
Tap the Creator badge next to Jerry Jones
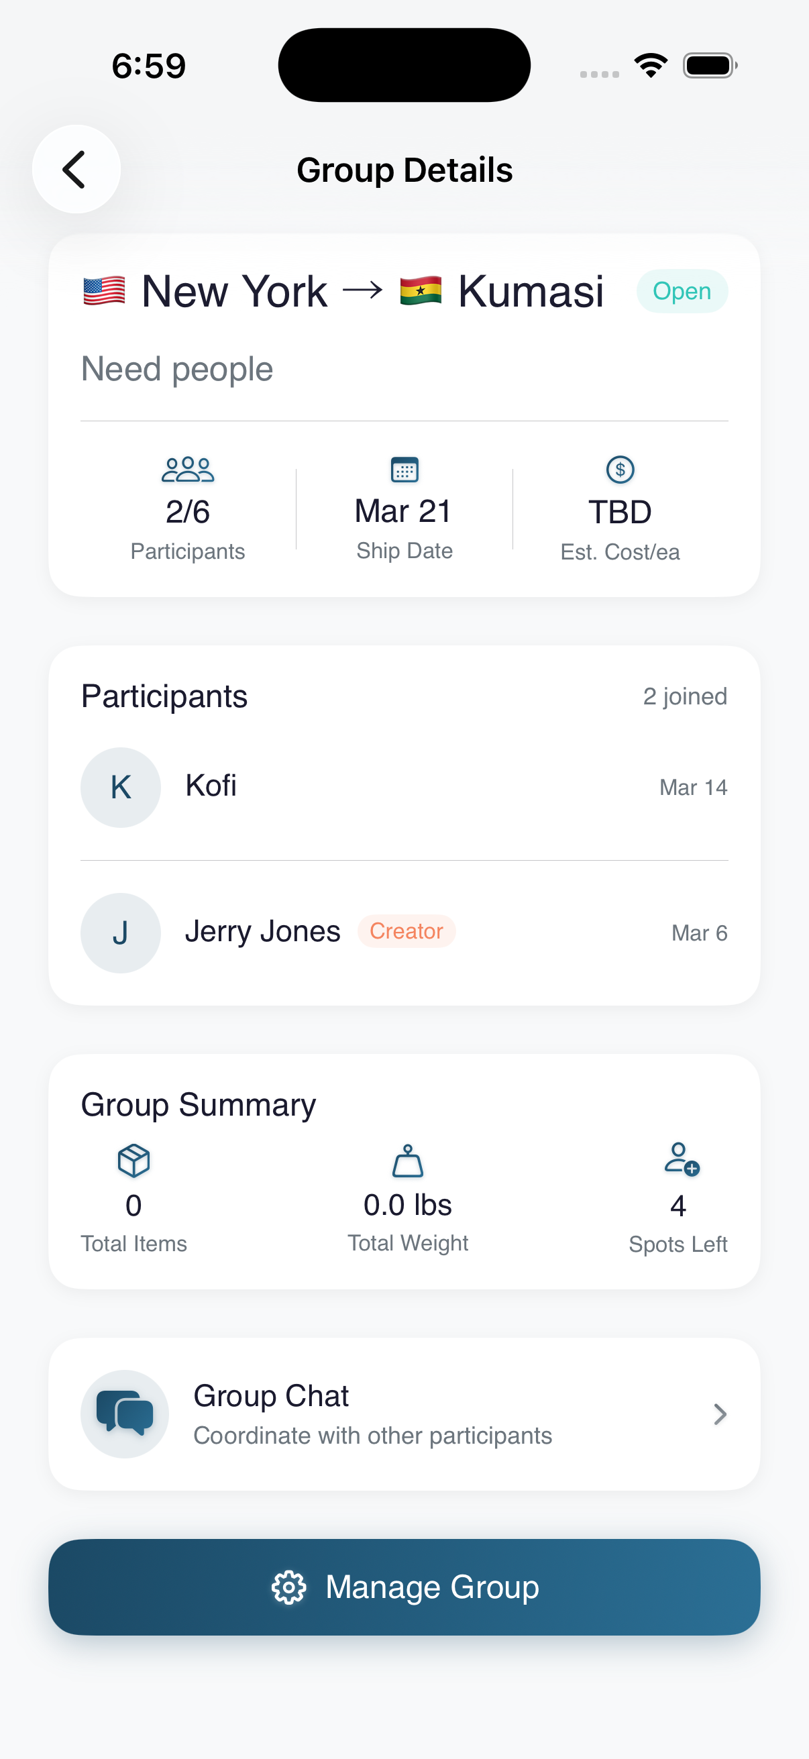[407, 931]
